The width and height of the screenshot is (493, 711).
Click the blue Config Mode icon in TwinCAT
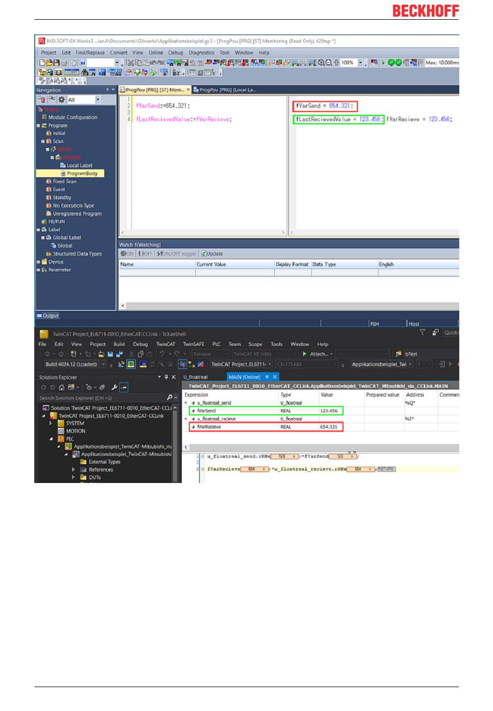(x=143, y=365)
